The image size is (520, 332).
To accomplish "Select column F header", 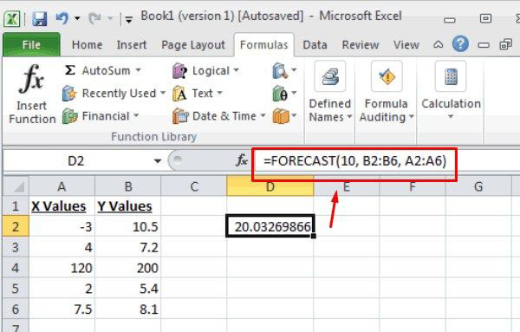I will pyautogui.click(x=413, y=186).
